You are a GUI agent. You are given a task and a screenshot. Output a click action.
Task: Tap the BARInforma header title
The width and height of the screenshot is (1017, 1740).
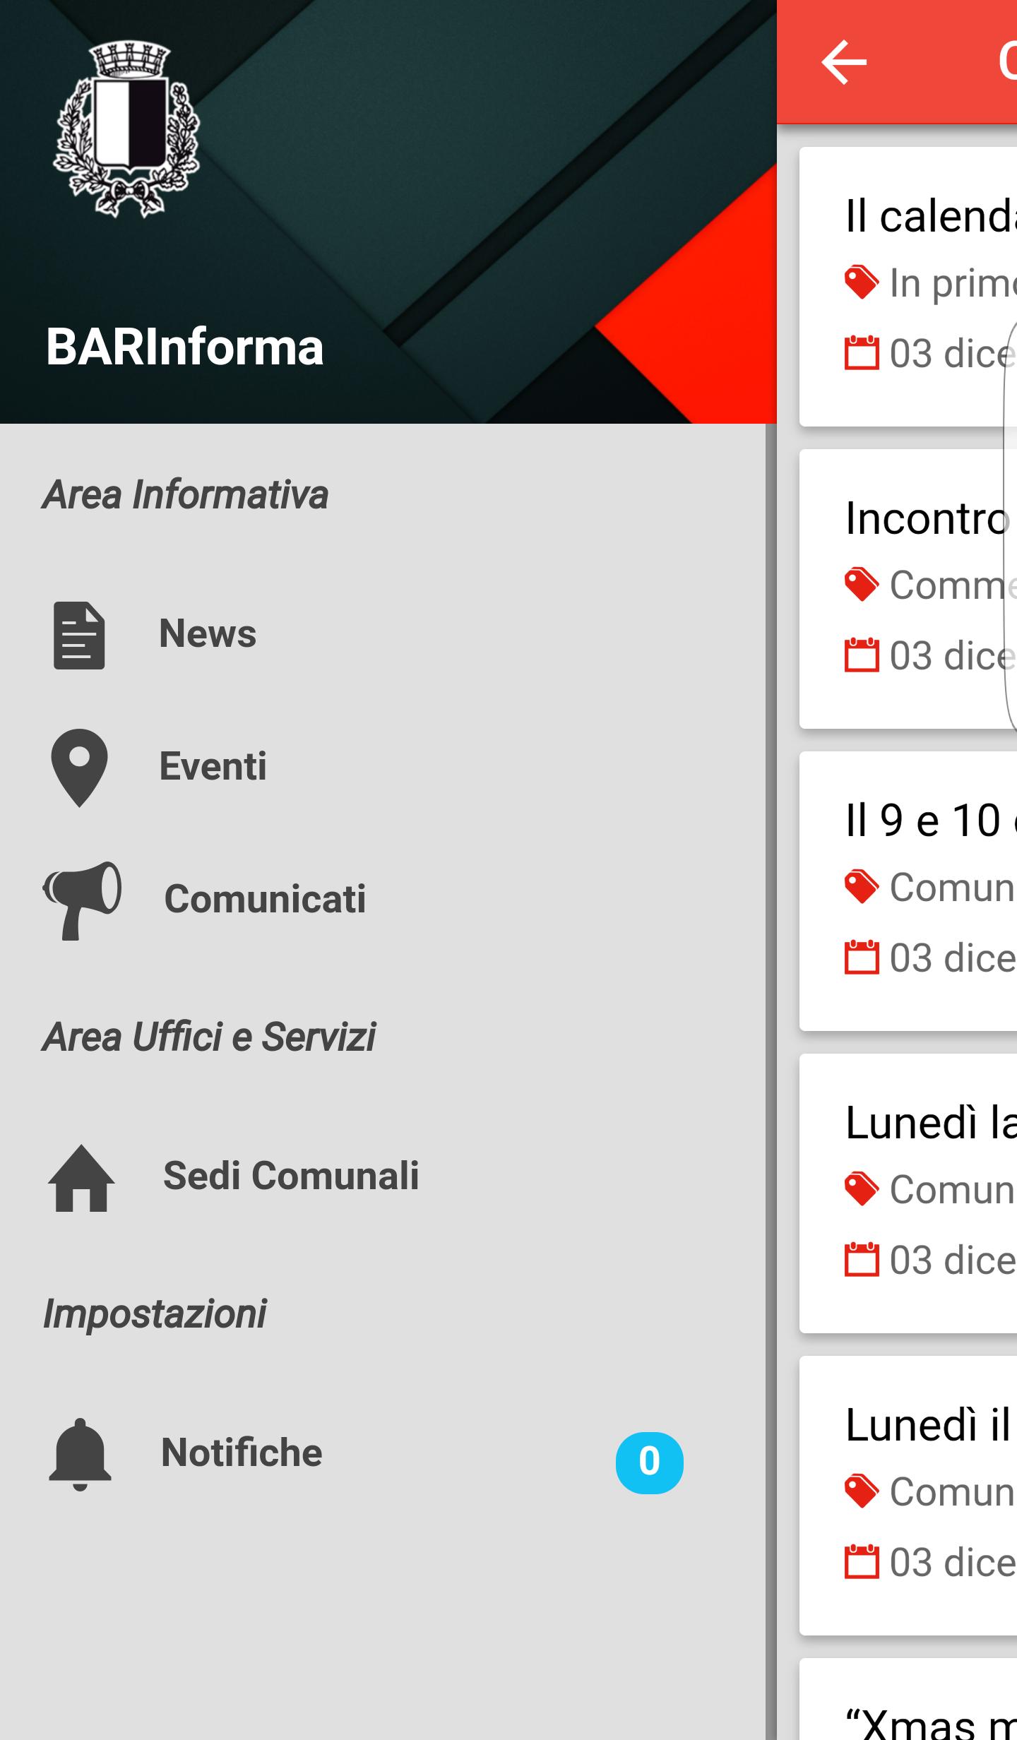tap(184, 347)
